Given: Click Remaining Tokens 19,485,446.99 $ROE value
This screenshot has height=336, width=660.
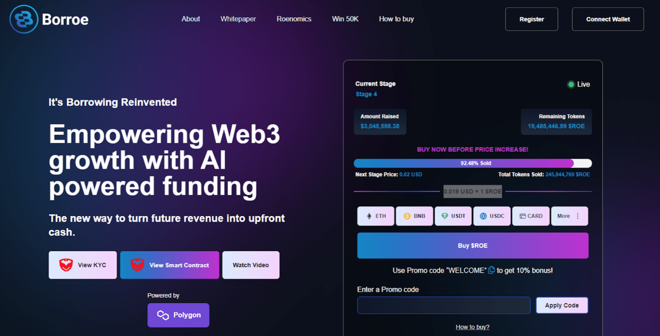Looking at the screenshot, I should (x=556, y=126).
